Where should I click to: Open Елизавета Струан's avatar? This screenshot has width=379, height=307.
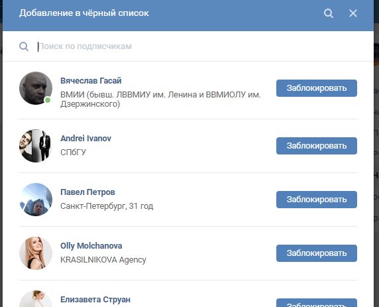coord(36,299)
